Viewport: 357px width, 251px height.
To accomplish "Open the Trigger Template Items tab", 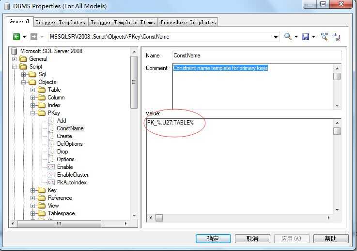I will [123, 23].
